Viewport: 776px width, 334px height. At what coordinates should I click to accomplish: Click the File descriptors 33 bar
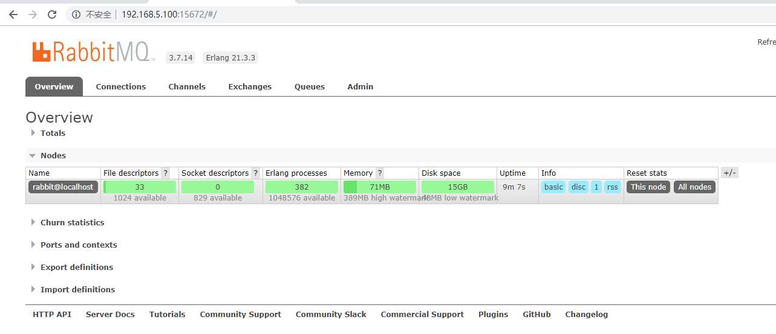(x=140, y=187)
